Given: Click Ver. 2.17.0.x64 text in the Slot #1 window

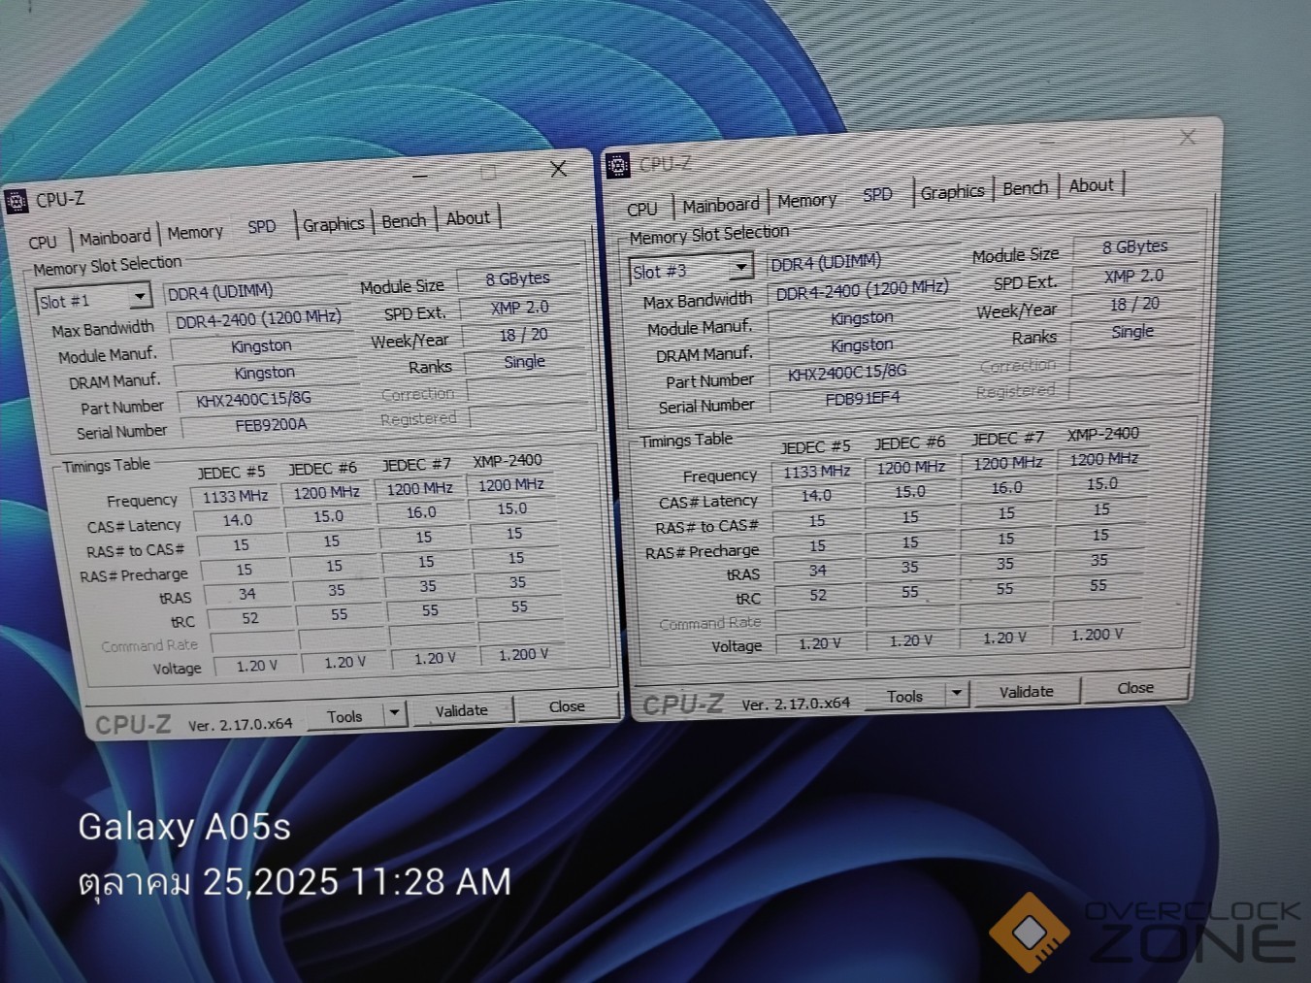Looking at the screenshot, I should coord(240,724).
